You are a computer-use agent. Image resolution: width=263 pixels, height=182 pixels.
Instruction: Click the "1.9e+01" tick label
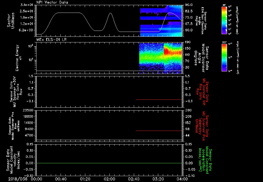(27, 17)
